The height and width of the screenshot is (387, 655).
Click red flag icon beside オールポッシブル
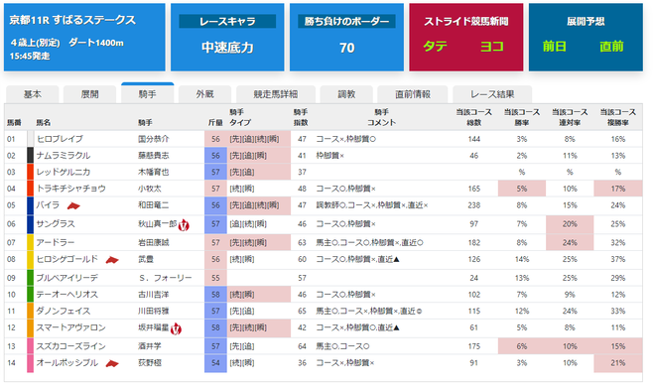[112, 363]
